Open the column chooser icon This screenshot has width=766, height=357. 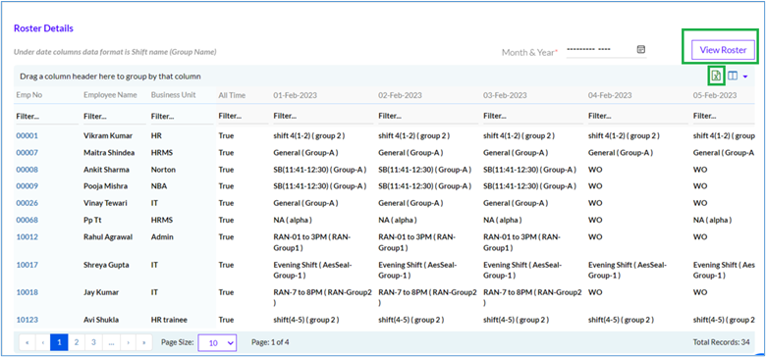tap(733, 76)
